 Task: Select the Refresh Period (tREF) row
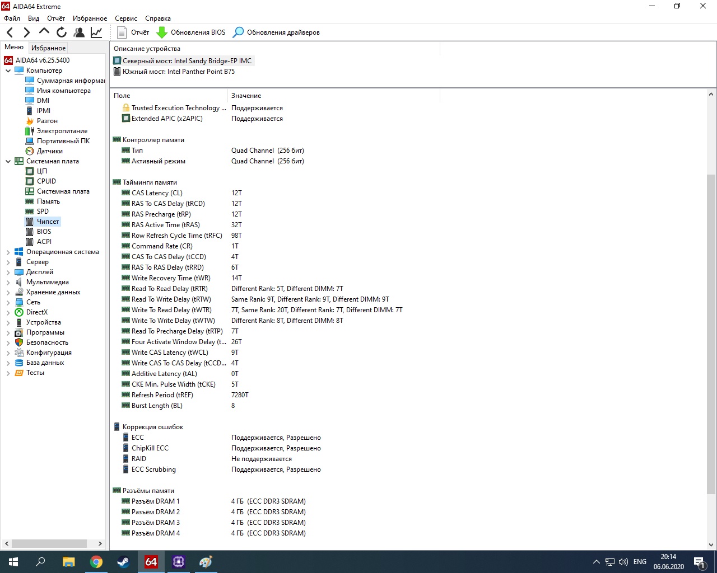click(409, 395)
